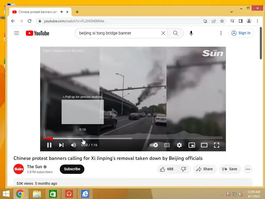Click the network tray icon
Image resolution: width=265 pixels, height=199 pixels.
pos(234,194)
